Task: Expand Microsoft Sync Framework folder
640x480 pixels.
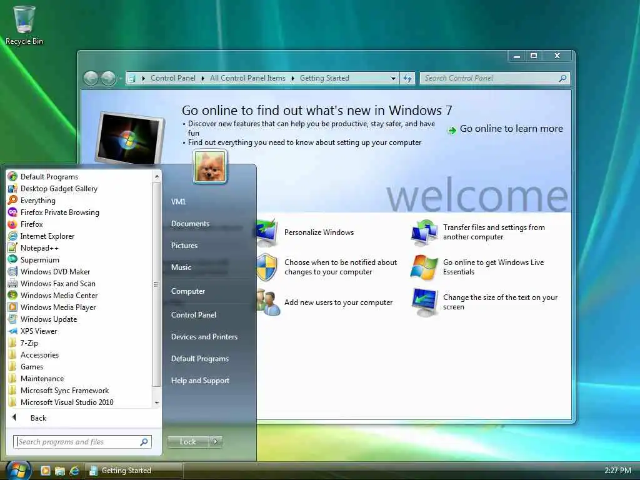Action: [x=64, y=390]
